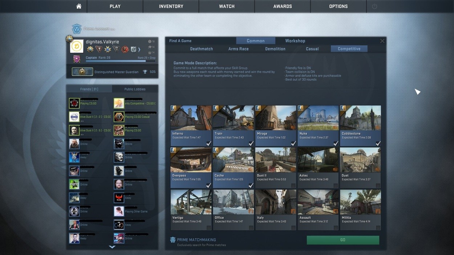Click the power quit icon

tap(374, 7)
